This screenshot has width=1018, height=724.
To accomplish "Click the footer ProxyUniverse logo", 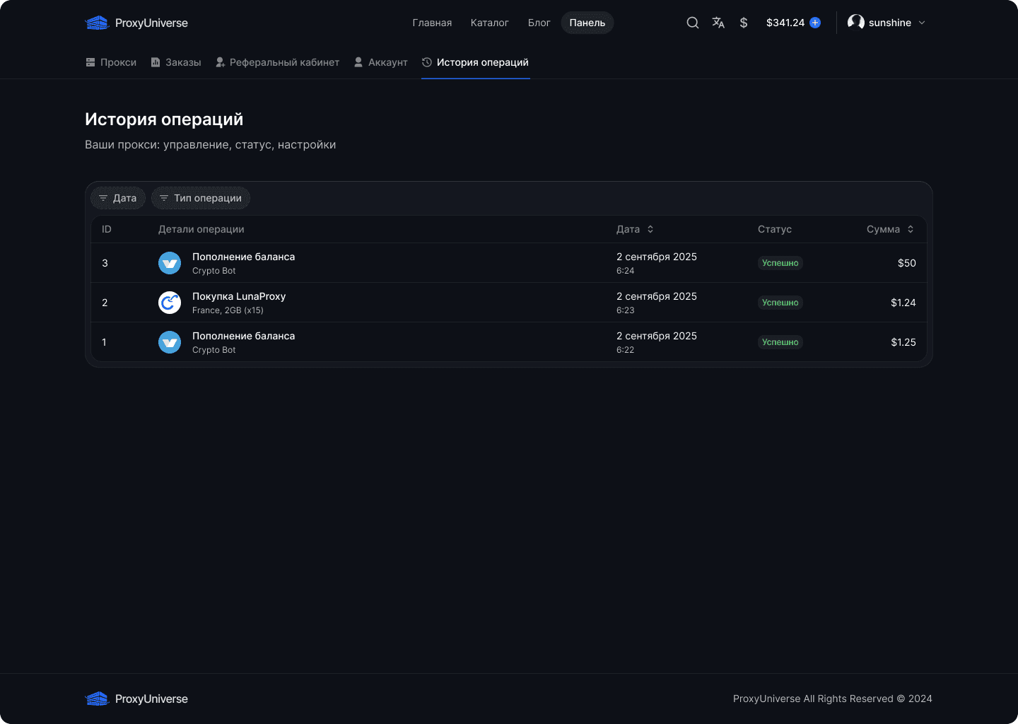I will 136,699.
